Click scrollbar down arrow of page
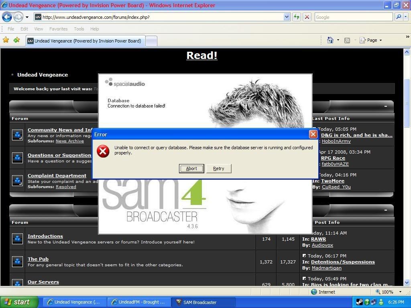This screenshot has height=308, width=411. pyautogui.click(x=407, y=283)
